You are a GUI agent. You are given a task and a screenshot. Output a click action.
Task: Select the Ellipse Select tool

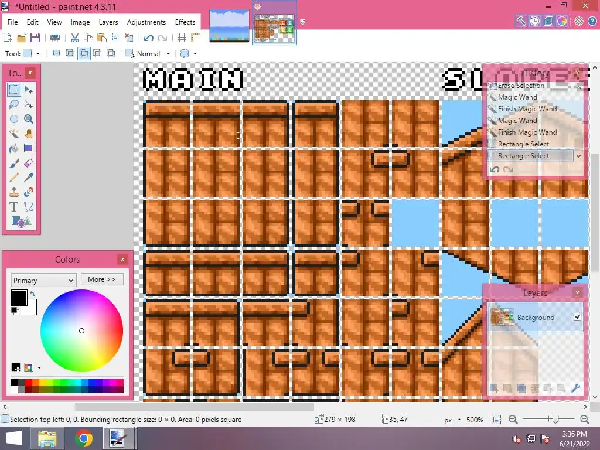tap(14, 119)
